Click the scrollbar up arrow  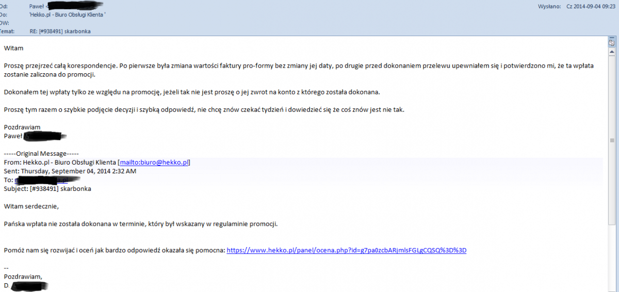pyautogui.click(x=612, y=52)
